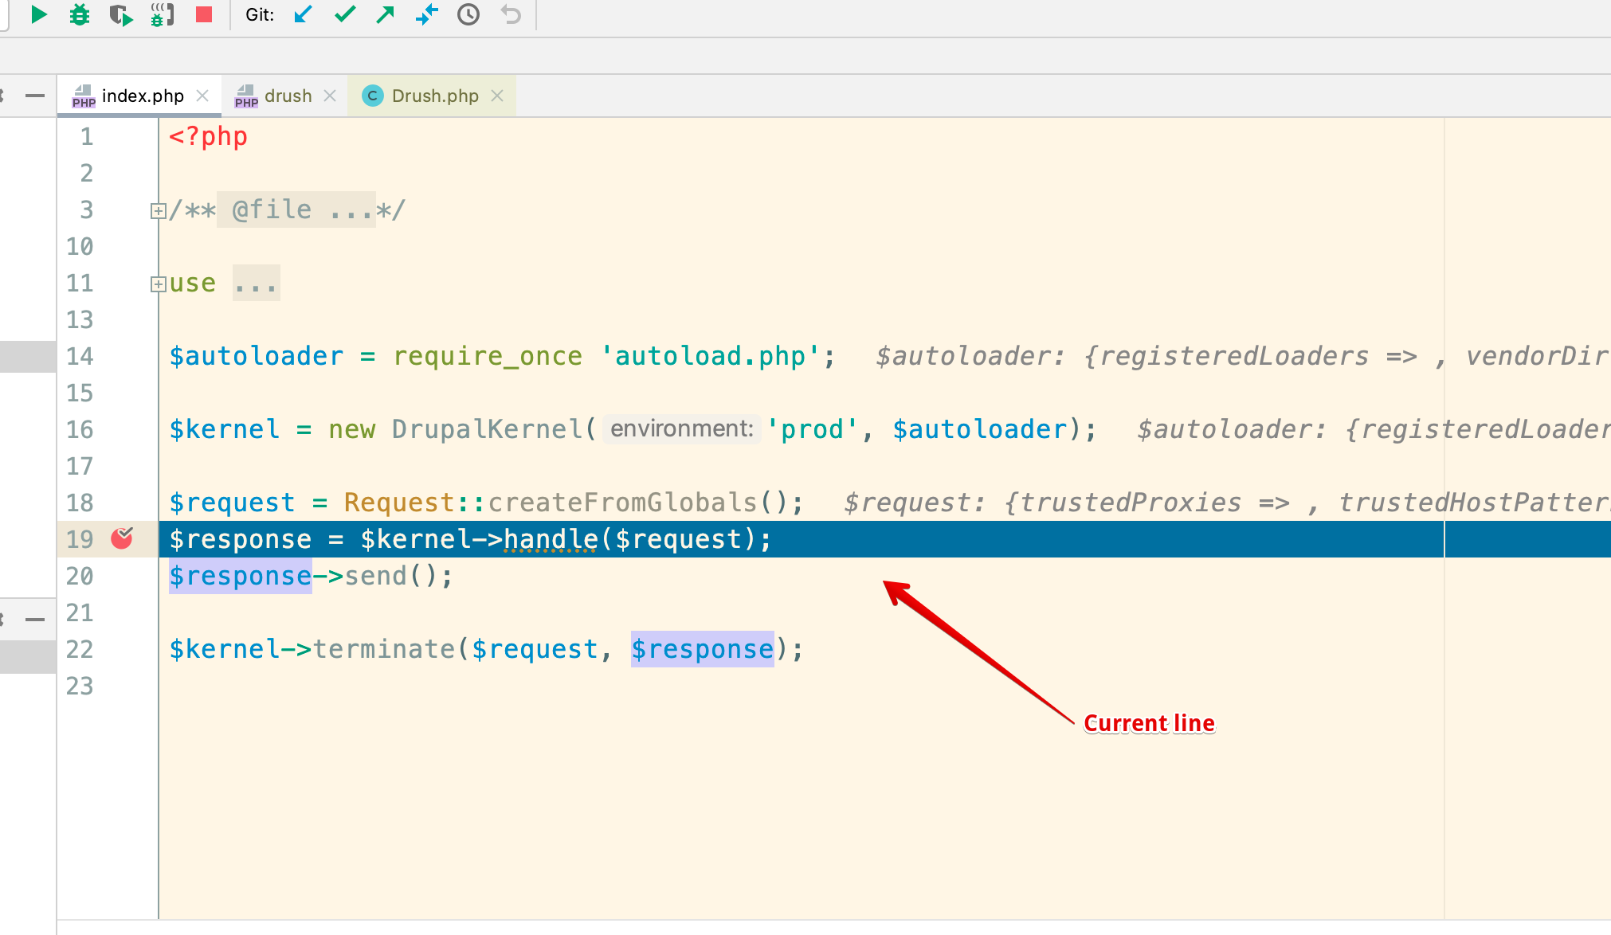The image size is (1611, 935).
Task: Expand the folded use statements
Action: click(x=158, y=284)
